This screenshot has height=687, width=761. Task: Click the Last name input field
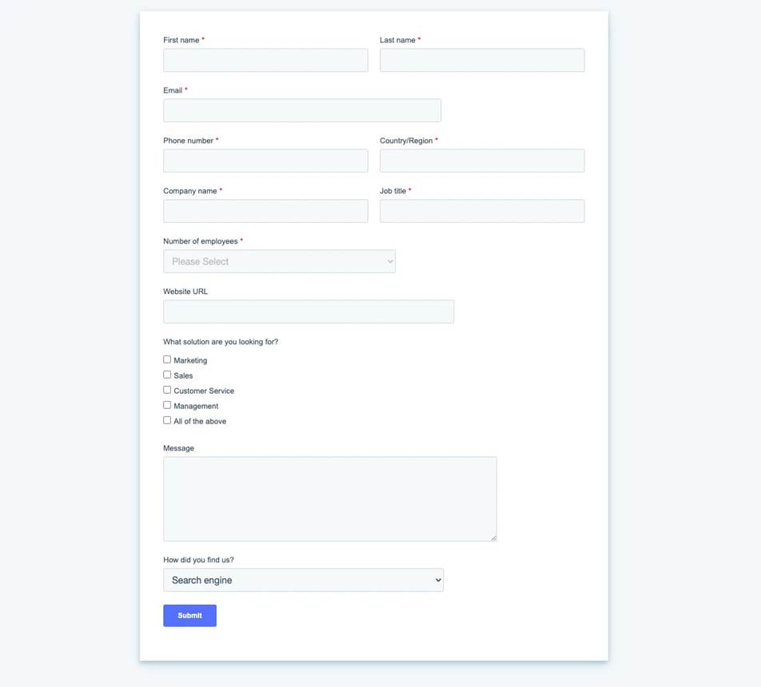pos(482,60)
